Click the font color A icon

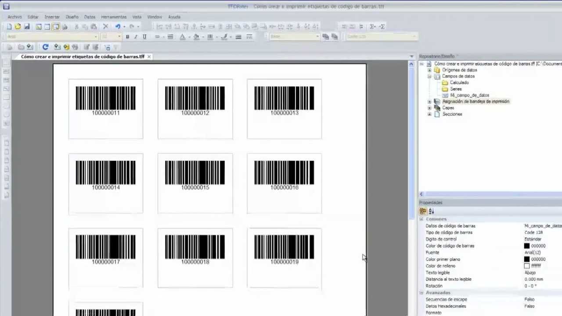tap(183, 37)
